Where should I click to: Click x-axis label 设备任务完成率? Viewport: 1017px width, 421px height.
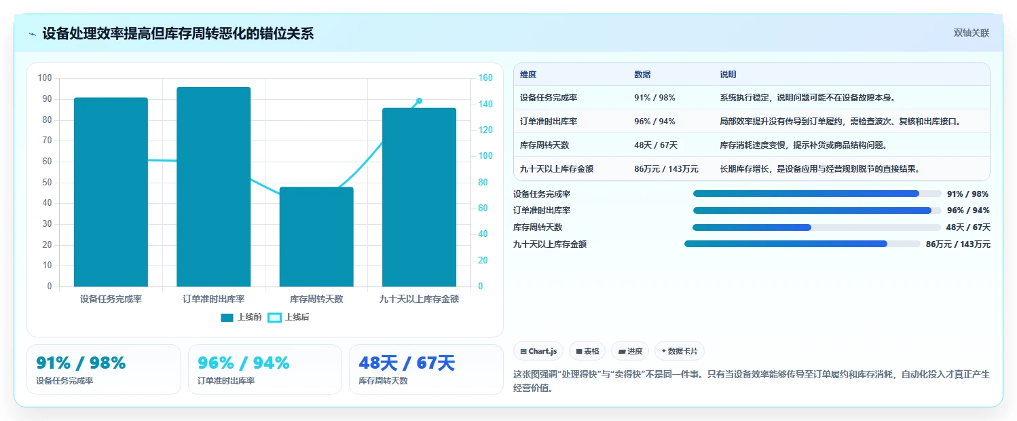(x=111, y=299)
